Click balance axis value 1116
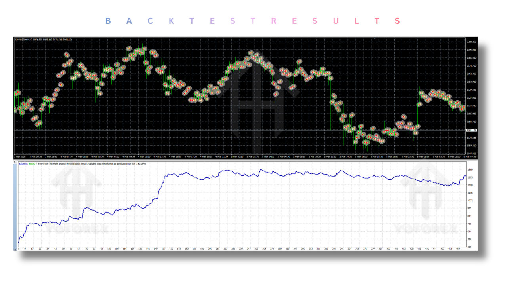Image resolution: width=507 pixels, height=285 pixels. (470, 193)
